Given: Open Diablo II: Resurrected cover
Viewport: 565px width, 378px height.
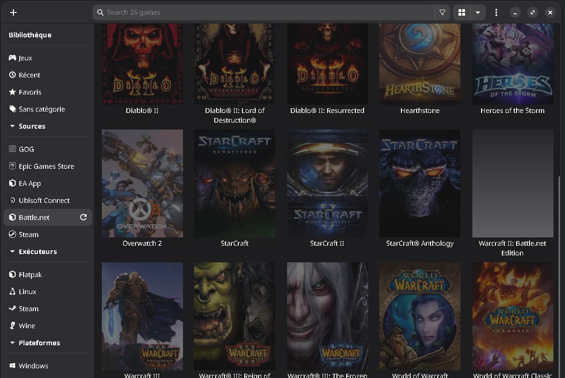Looking at the screenshot, I should 327,64.
